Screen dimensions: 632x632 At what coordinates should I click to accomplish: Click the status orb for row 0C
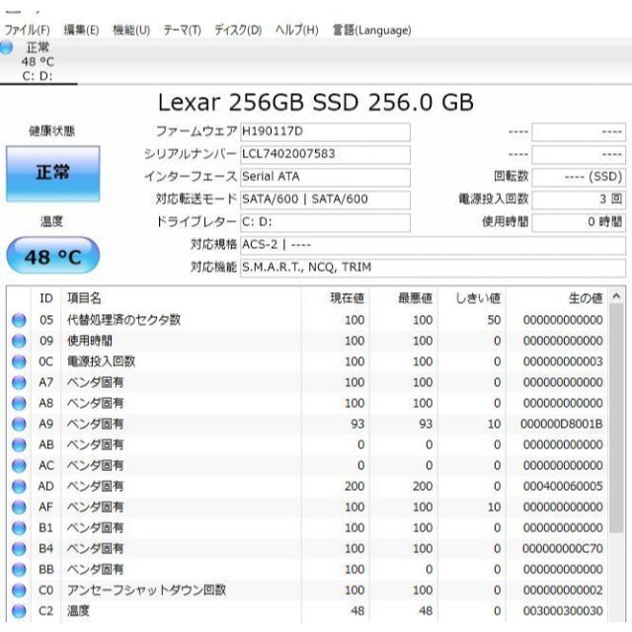19,361
